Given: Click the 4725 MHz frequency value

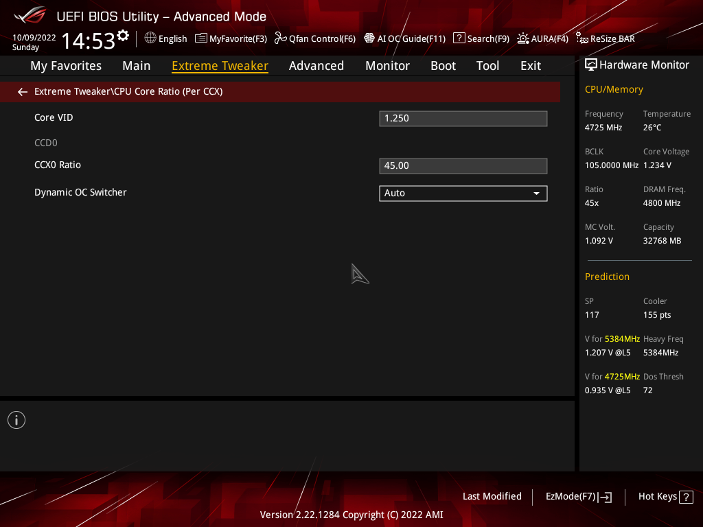Looking at the screenshot, I should coord(603,128).
